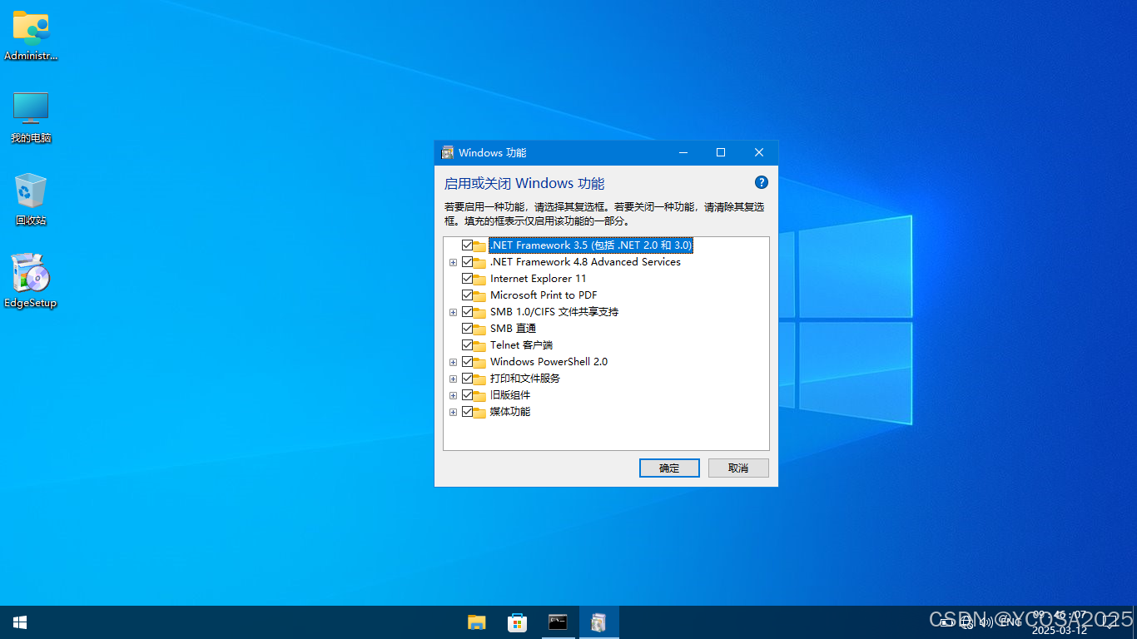Screen dimensions: 1137x639
Task: Switch to Command Prompt on the taskbar
Action: pyautogui.click(x=559, y=622)
